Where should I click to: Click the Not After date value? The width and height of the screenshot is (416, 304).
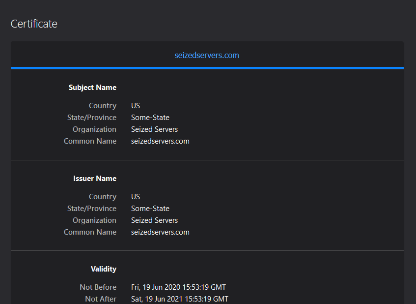(180, 299)
